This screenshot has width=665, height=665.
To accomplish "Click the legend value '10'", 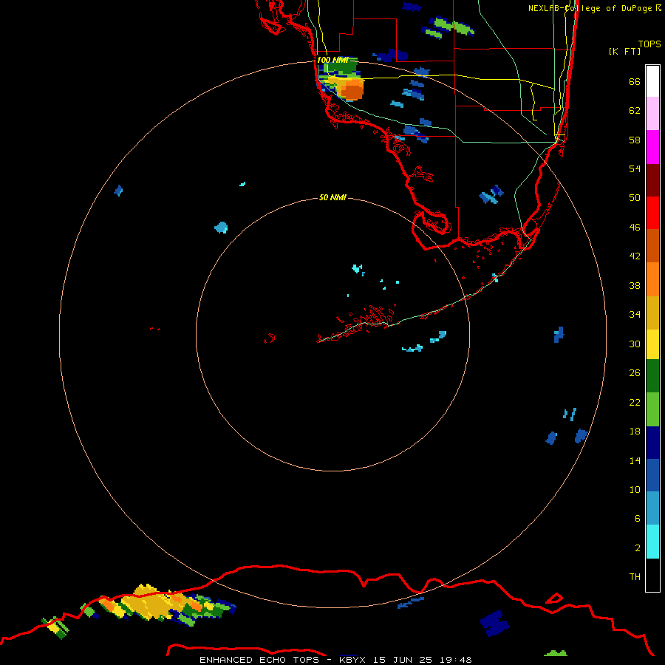I will (635, 490).
